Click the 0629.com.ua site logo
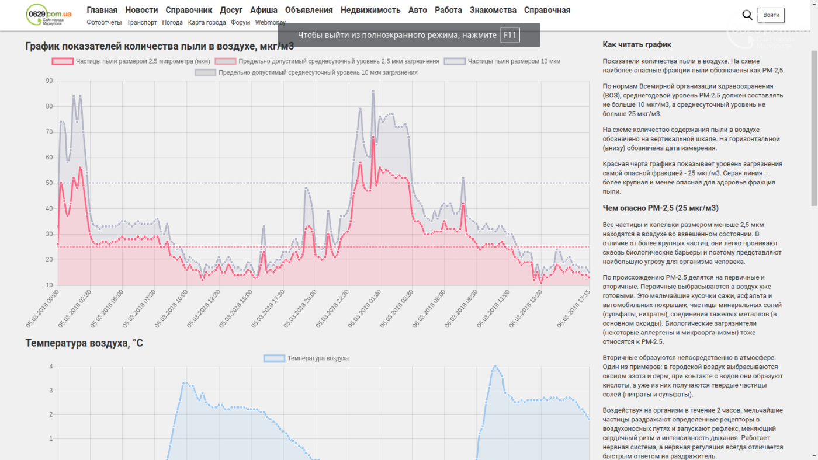Viewport: 818px width, 460px height. pyautogui.click(x=50, y=15)
